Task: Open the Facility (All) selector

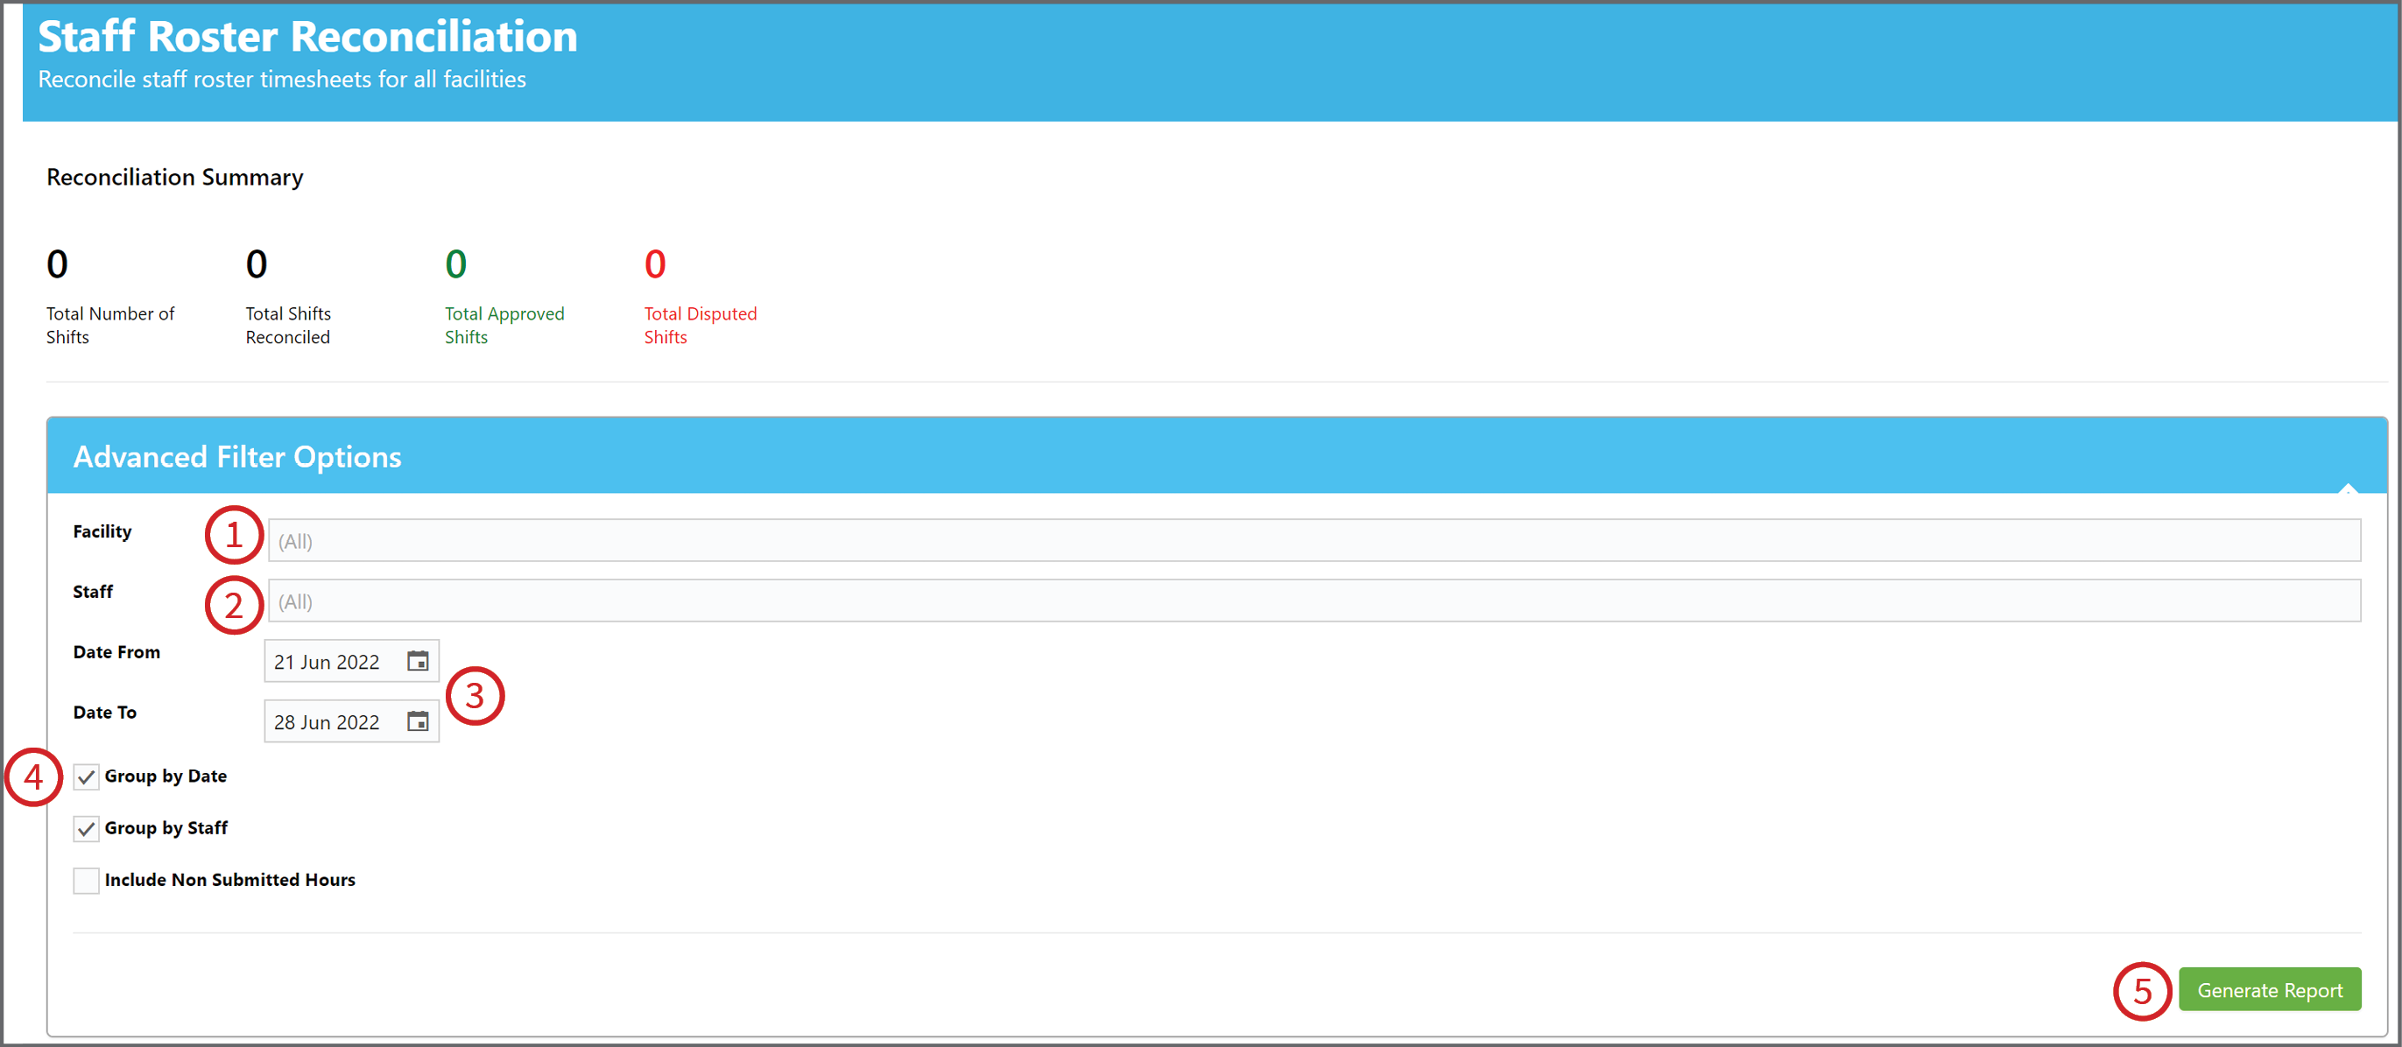Action: click(1314, 541)
